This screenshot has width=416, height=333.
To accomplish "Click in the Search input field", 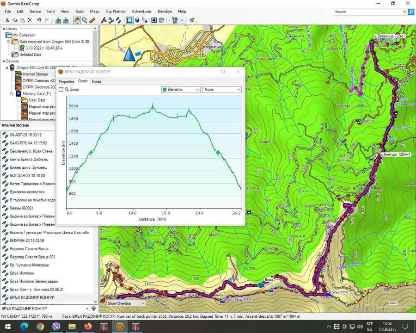I will pyautogui.click(x=368, y=12).
